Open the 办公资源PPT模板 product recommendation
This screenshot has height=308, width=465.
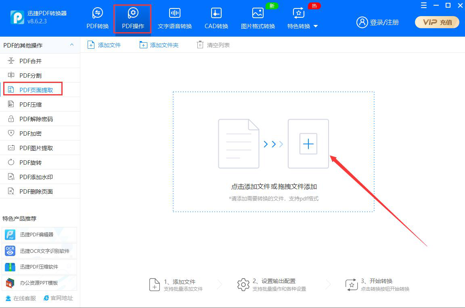39,283
